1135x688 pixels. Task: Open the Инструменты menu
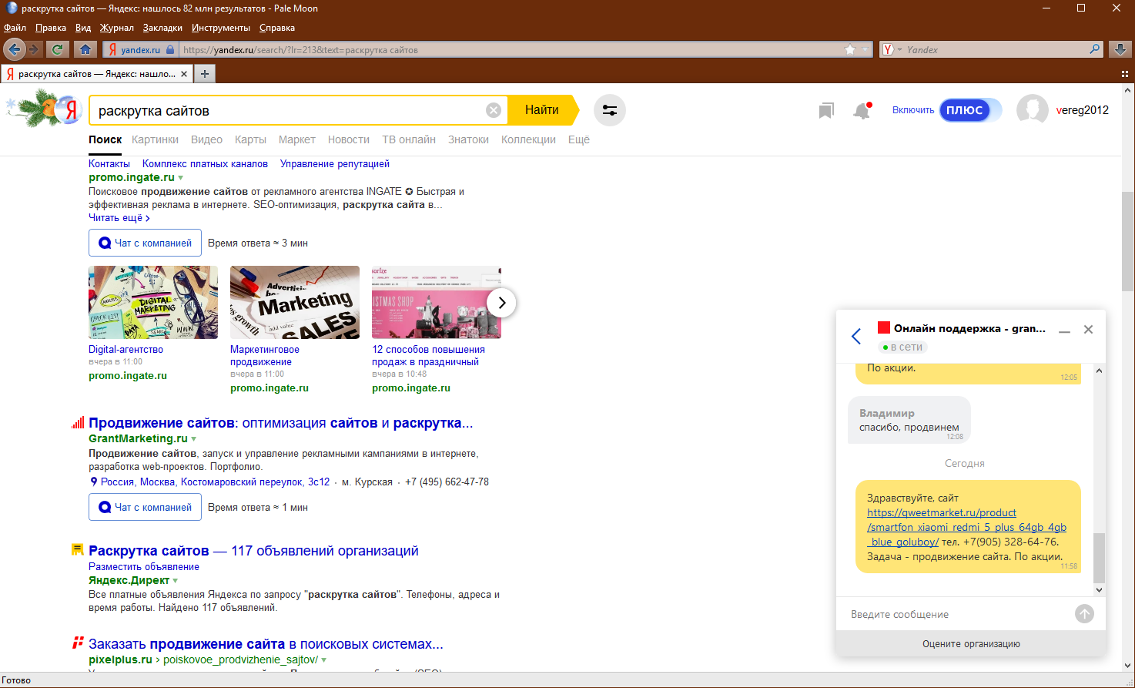click(221, 28)
